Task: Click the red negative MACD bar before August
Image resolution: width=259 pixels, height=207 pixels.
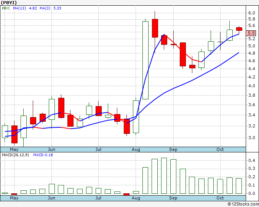Action: (126, 194)
